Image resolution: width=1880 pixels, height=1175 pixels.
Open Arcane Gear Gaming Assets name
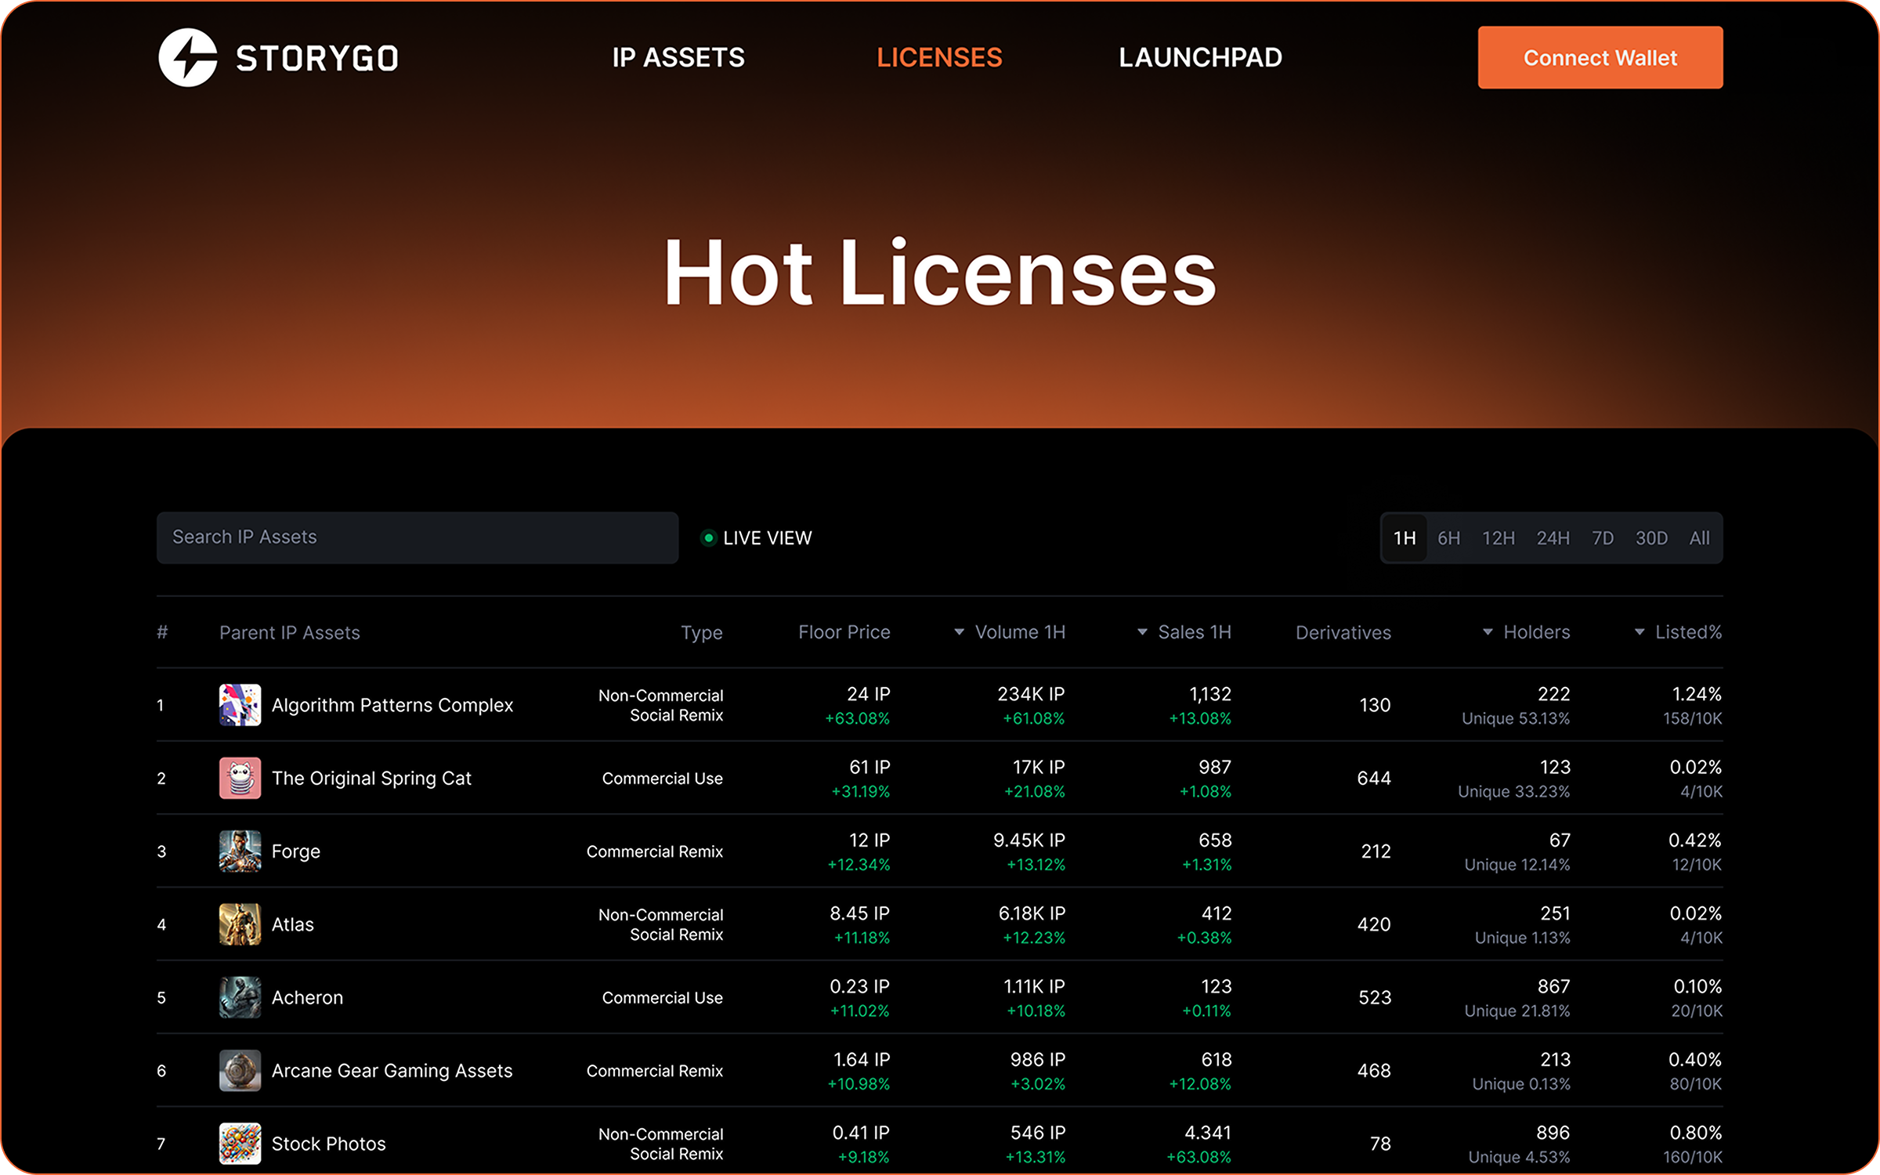point(392,1071)
